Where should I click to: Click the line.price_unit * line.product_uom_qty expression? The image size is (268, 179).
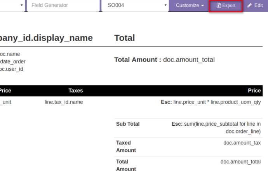click(x=217, y=102)
